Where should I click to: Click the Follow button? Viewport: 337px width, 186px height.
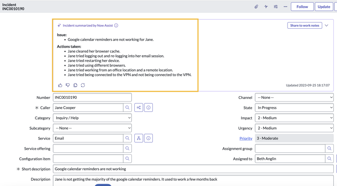302,7
